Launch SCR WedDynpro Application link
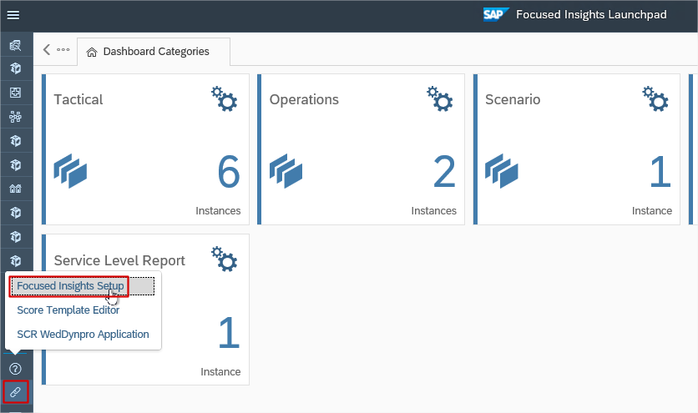Viewport: 698px width, 413px height. (83, 335)
